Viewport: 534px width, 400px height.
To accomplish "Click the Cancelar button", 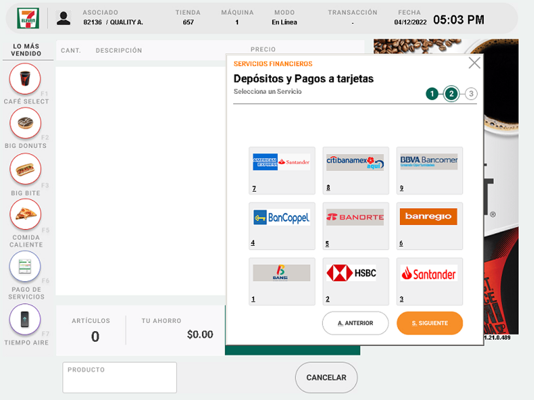I will click(x=326, y=378).
